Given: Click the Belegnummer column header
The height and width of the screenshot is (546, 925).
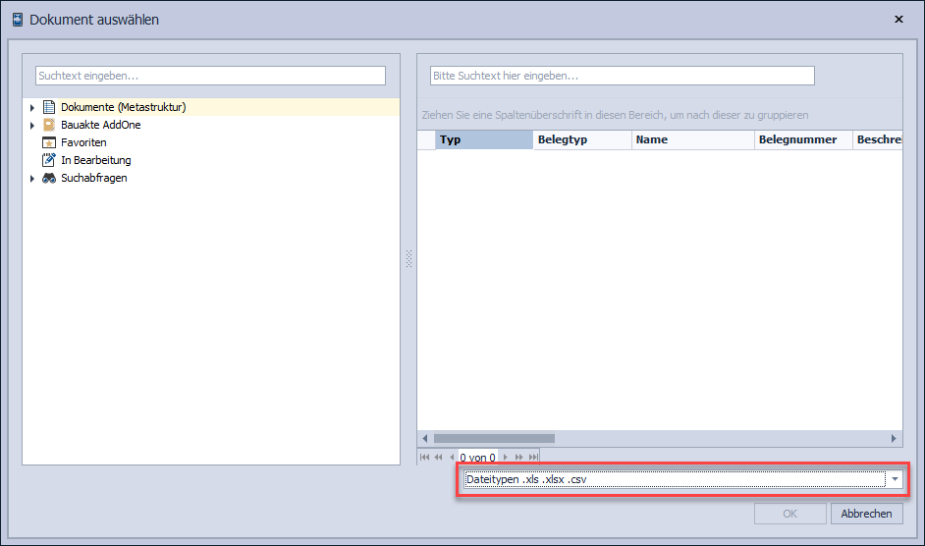Looking at the screenshot, I should pyautogui.click(x=802, y=139).
